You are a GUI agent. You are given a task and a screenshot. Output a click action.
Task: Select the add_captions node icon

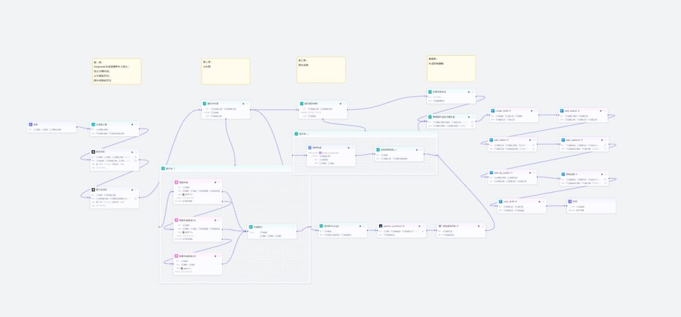[563, 140]
